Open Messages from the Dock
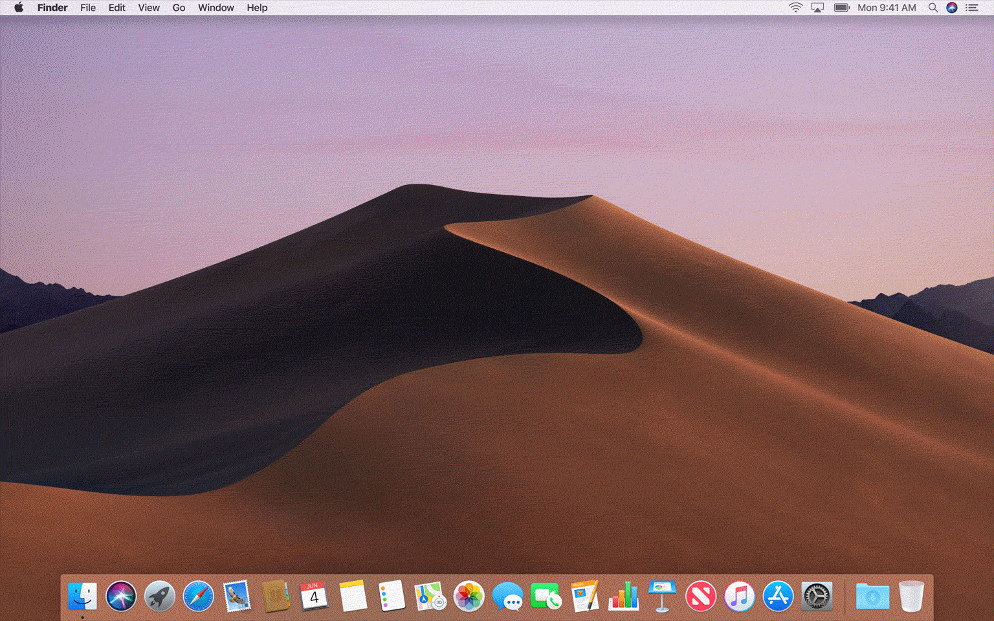 (507, 596)
